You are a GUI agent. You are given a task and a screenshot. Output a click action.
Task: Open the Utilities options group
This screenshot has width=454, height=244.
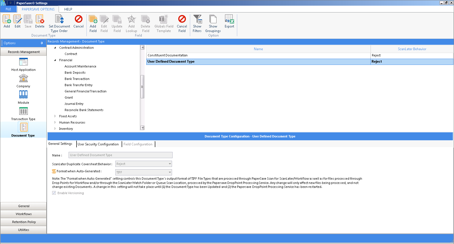click(x=24, y=230)
